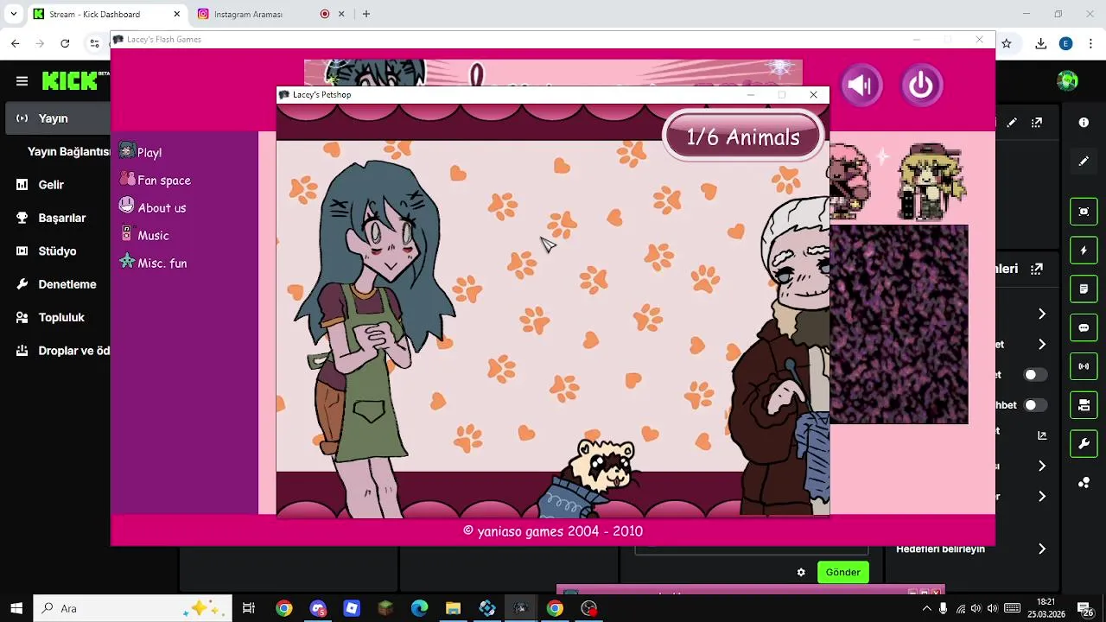Open the browser tab search dropdown
1106x622 pixels.
[x=13, y=14]
